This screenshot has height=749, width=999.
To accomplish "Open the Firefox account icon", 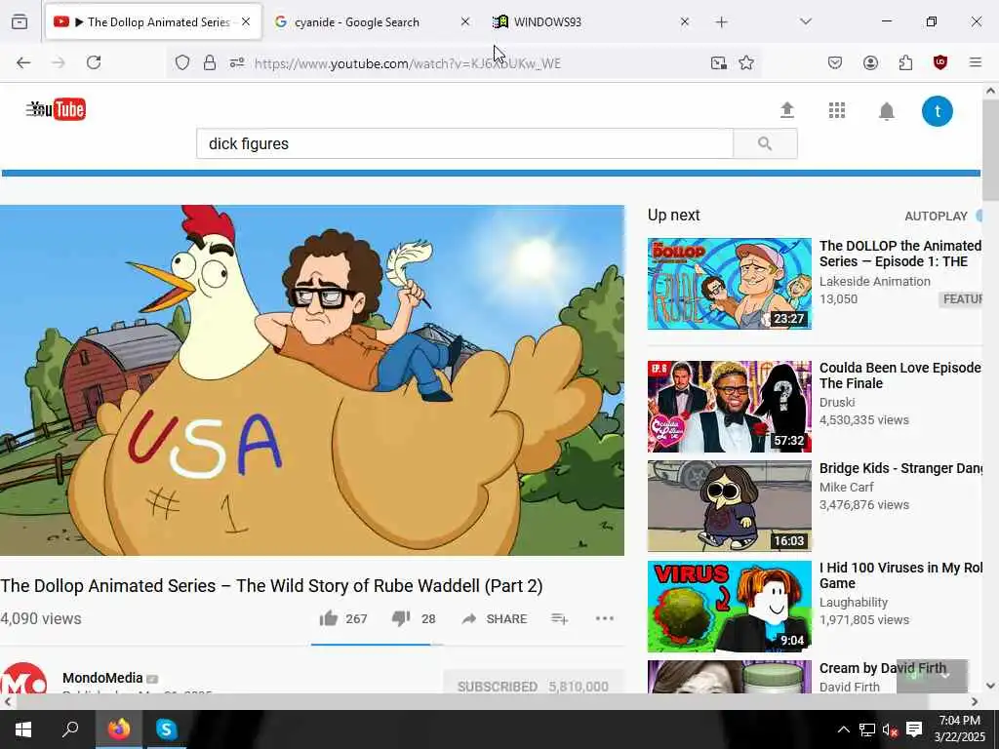I will (870, 62).
